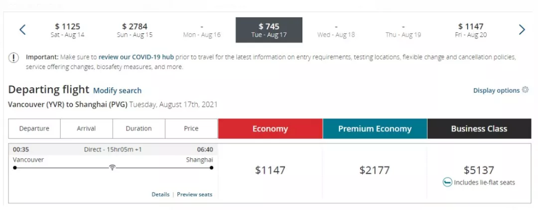Select Sat Aug 14 fare of $1125
The width and height of the screenshot is (538, 210).
[x=68, y=30]
